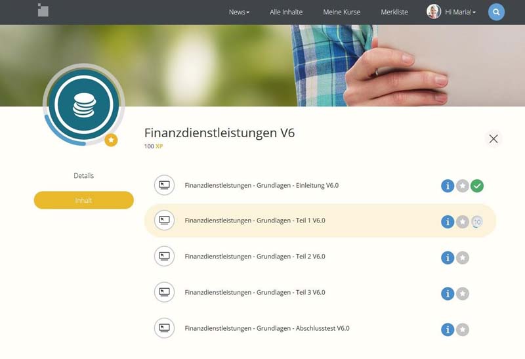Screen dimensions: 525x359
Task: Click Maria's profile avatar
Action: (434, 11)
